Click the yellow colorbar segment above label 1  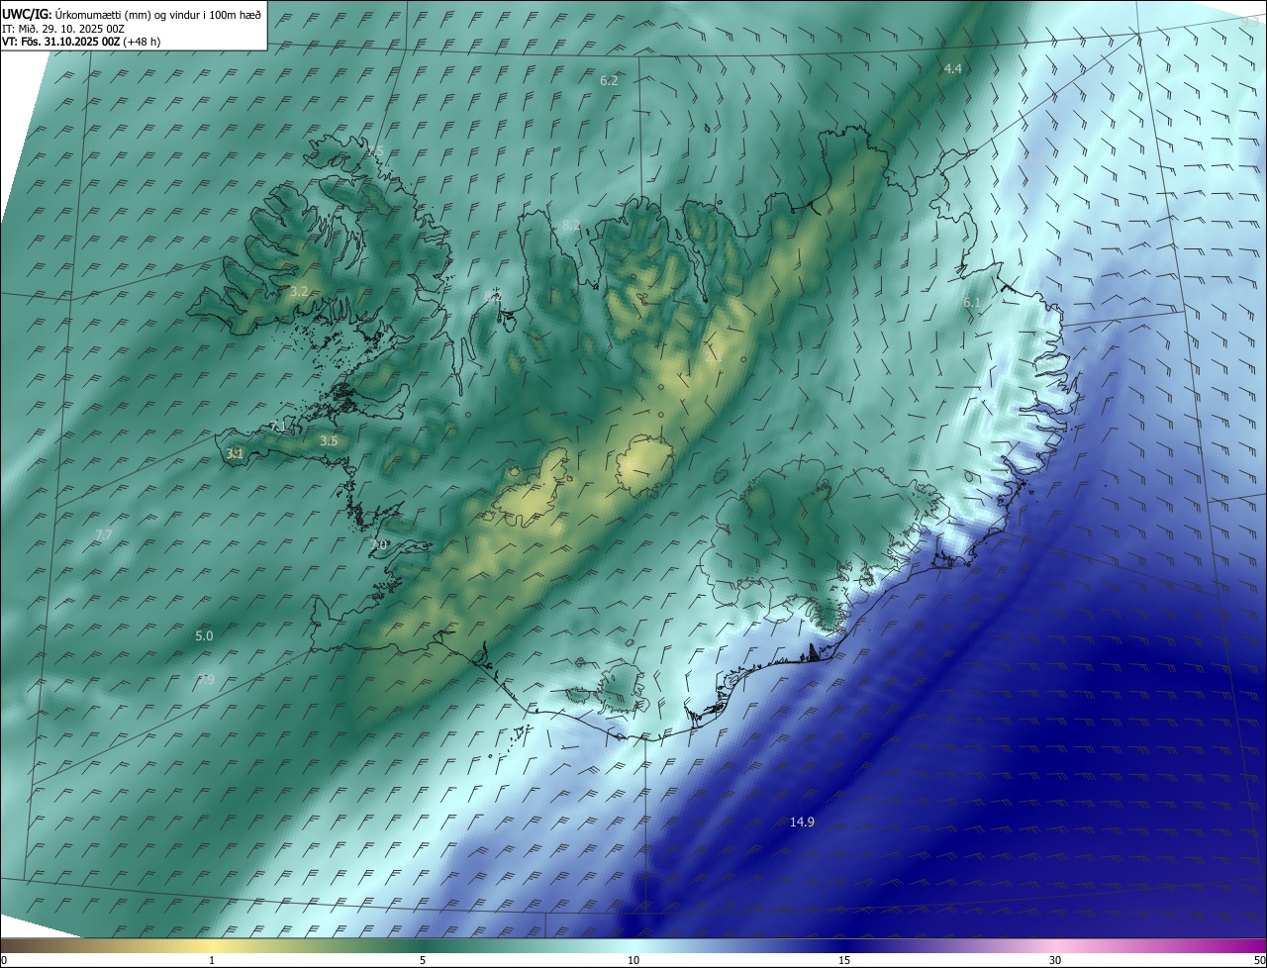pyautogui.click(x=212, y=945)
